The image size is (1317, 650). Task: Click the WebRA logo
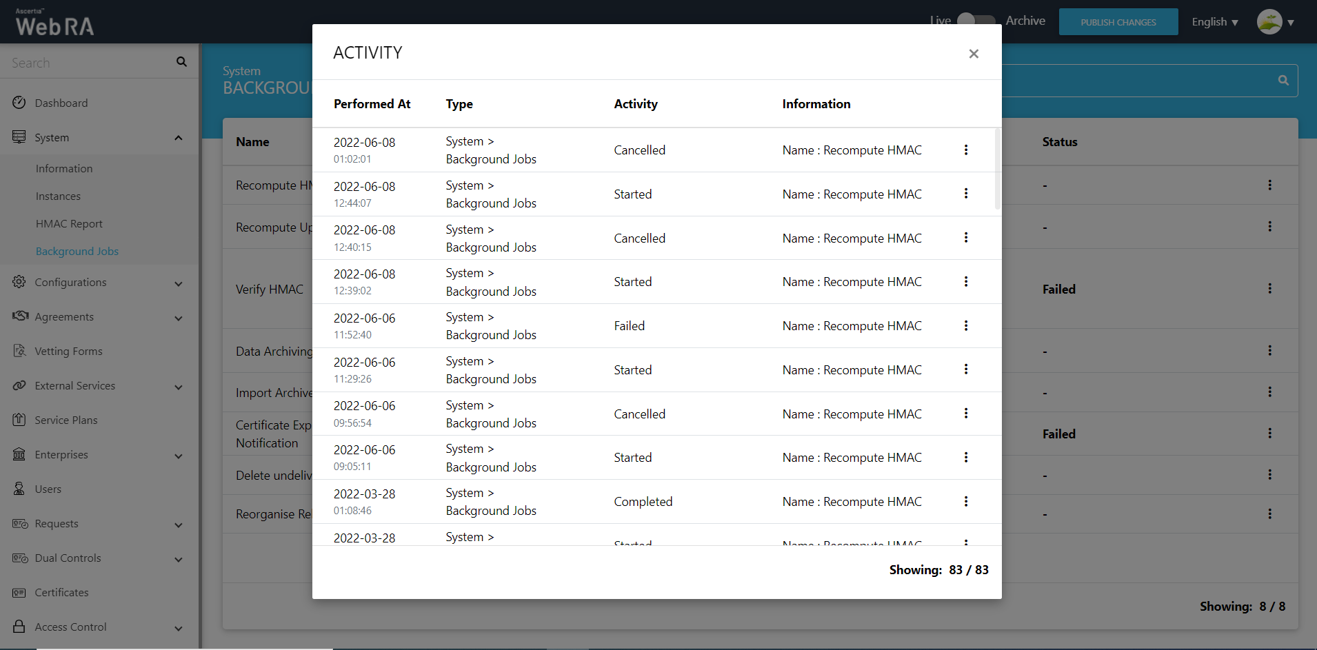pos(54,23)
